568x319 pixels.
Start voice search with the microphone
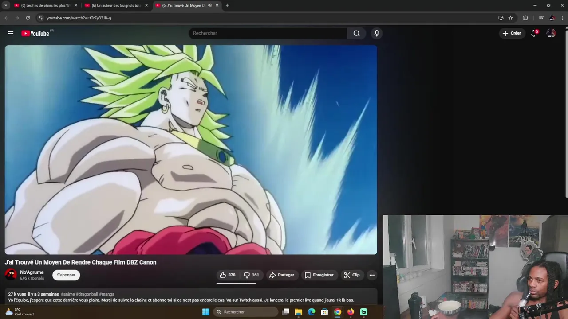click(x=376, y=33)
